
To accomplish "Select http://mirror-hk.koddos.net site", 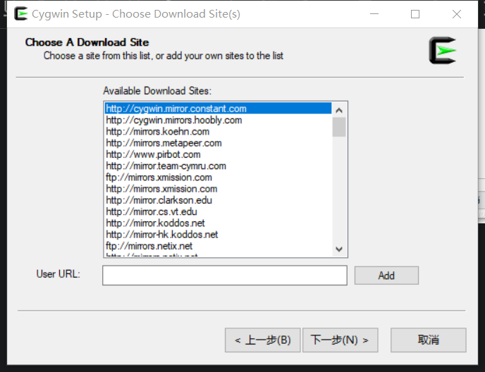I will [x=219, y=235].
